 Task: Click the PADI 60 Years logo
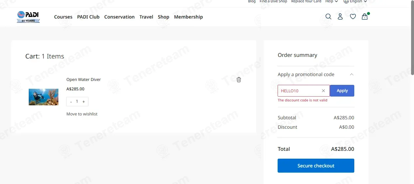(28, 17)
